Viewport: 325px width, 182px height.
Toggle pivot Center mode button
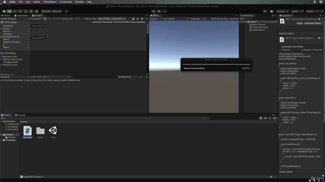tap(46, 11)
